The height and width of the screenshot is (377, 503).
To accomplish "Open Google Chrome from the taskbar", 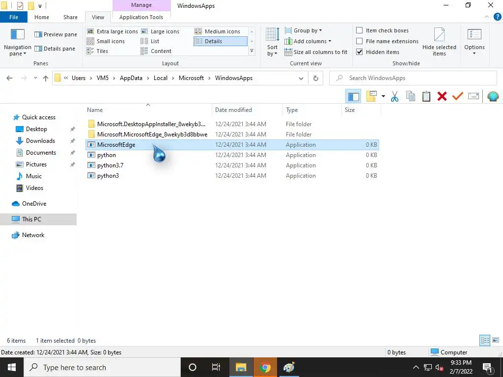I will click(x=265, y=367).
